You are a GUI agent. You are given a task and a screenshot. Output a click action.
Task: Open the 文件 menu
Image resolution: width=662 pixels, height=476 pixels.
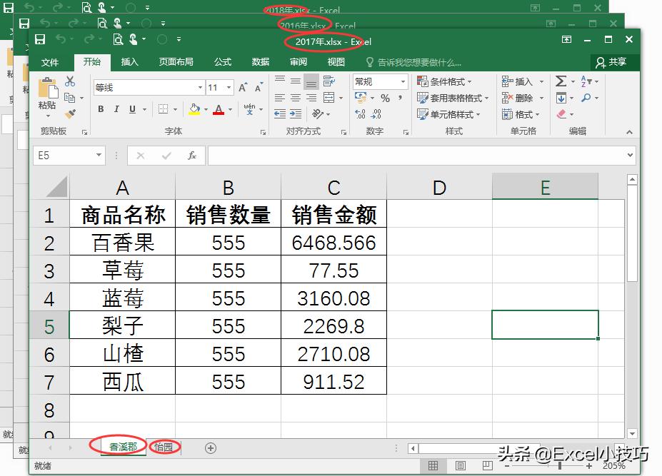point(50,61)
